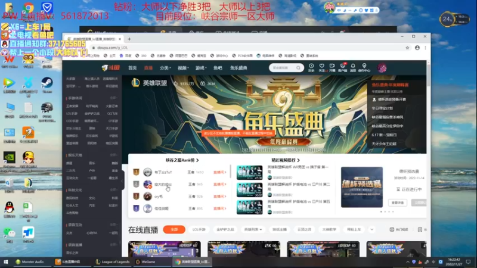Click the search magnifier icon in search box

(x=298, y=68)
